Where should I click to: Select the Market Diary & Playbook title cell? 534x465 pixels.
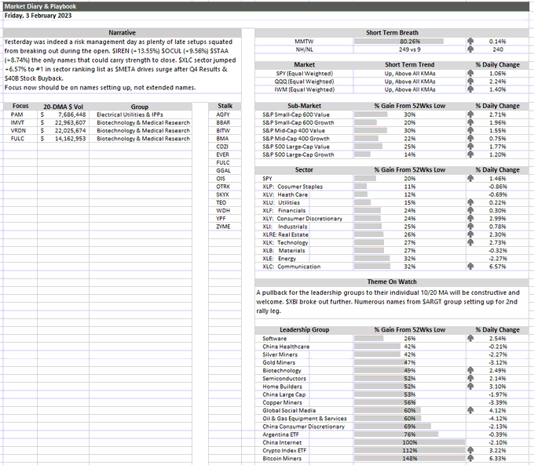(x=266, y=6)
